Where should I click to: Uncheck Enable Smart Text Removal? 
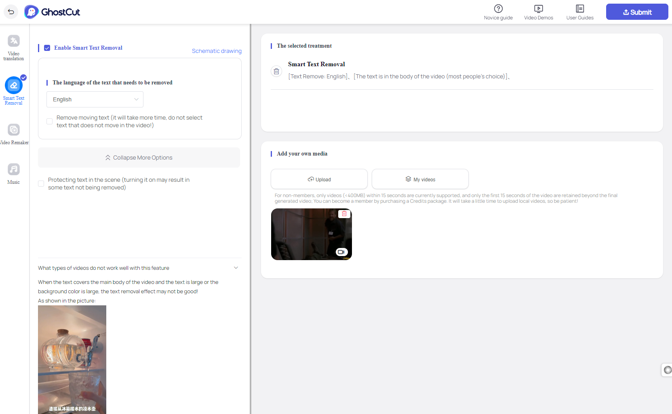(x=47, y=48)
